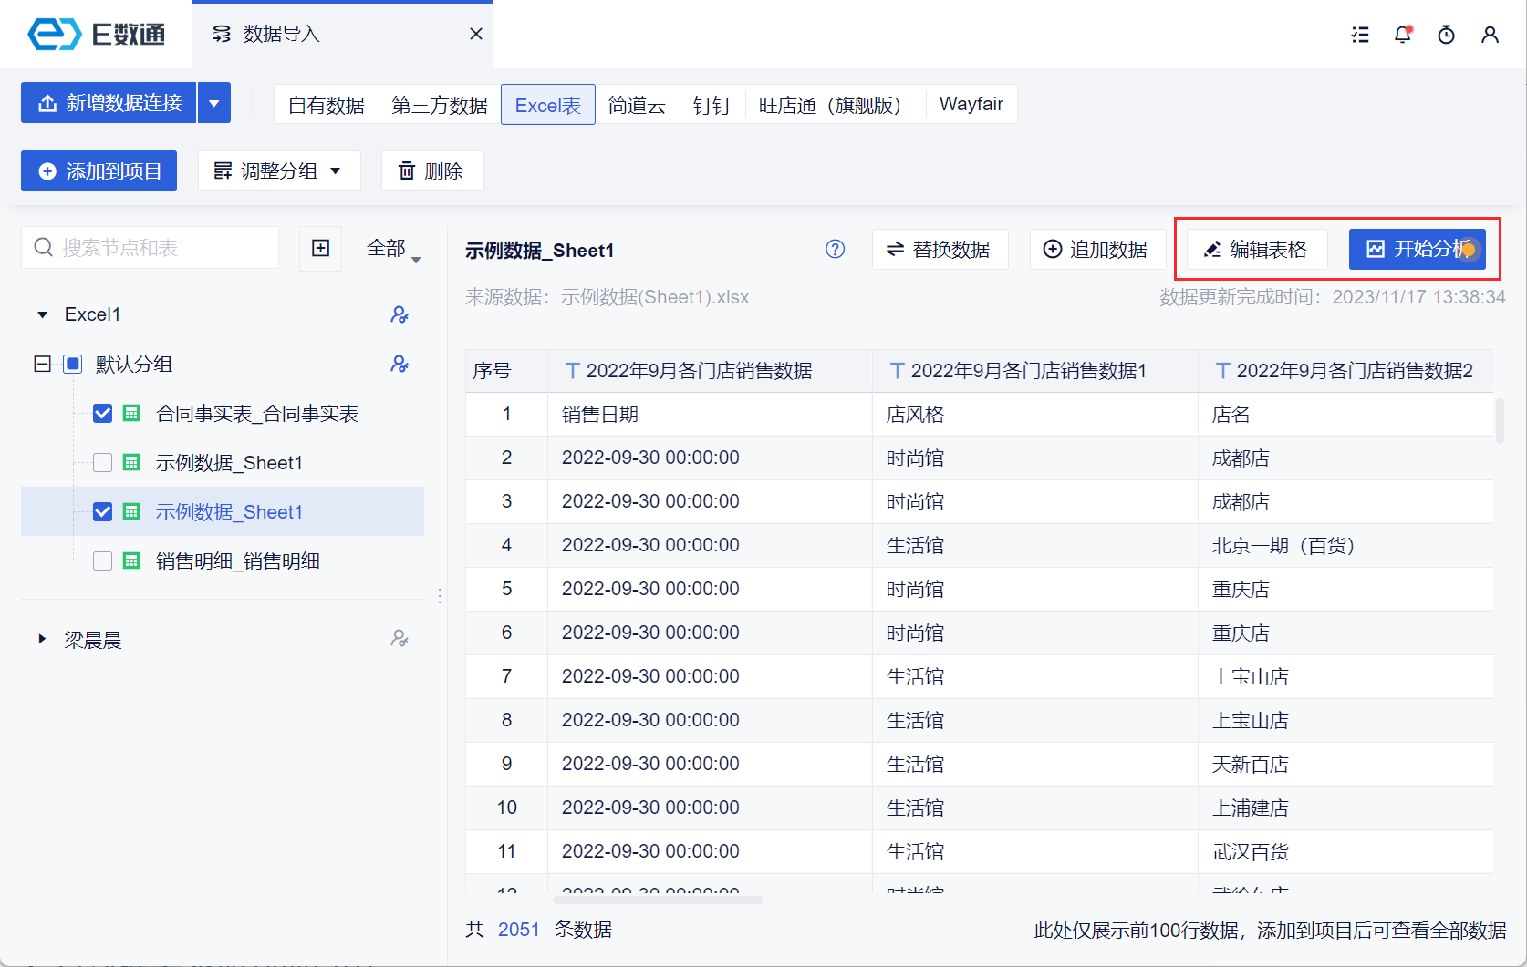Click the timer clock icon in header
Viewport: 1527px width, 967px height.
(1446, 35)
